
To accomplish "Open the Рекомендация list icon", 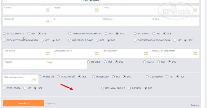I will pyautogui.click(x=146, y=53).
